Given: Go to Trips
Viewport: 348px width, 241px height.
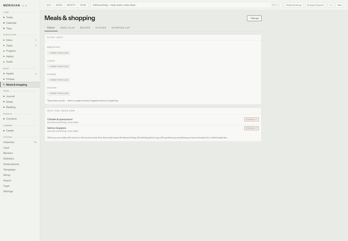Looking at the screenshot, I should (x=20, y=29).
